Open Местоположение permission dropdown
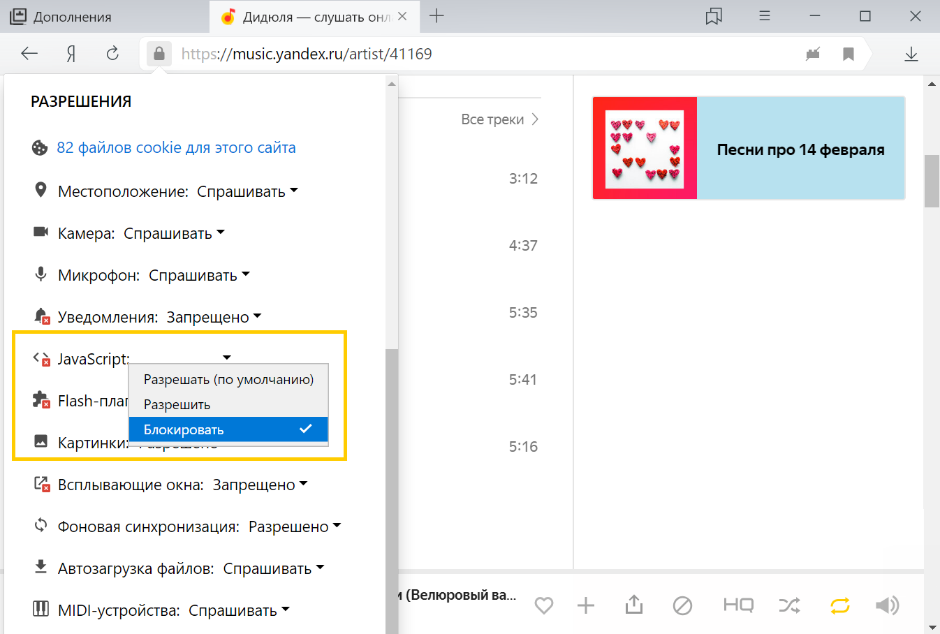Image resolution: width=940 pixels, height=634 pixels. (247, 191)
